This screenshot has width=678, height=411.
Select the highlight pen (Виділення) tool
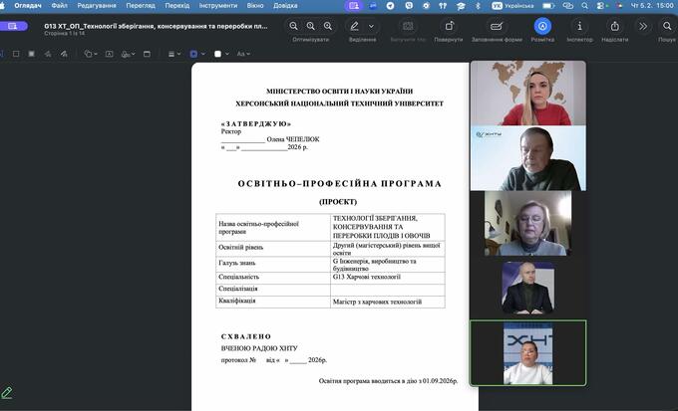point(355,26)
